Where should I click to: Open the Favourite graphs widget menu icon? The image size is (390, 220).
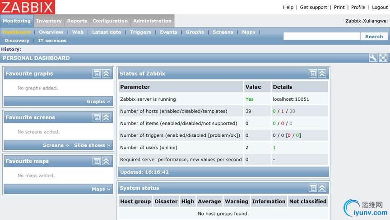97,73
